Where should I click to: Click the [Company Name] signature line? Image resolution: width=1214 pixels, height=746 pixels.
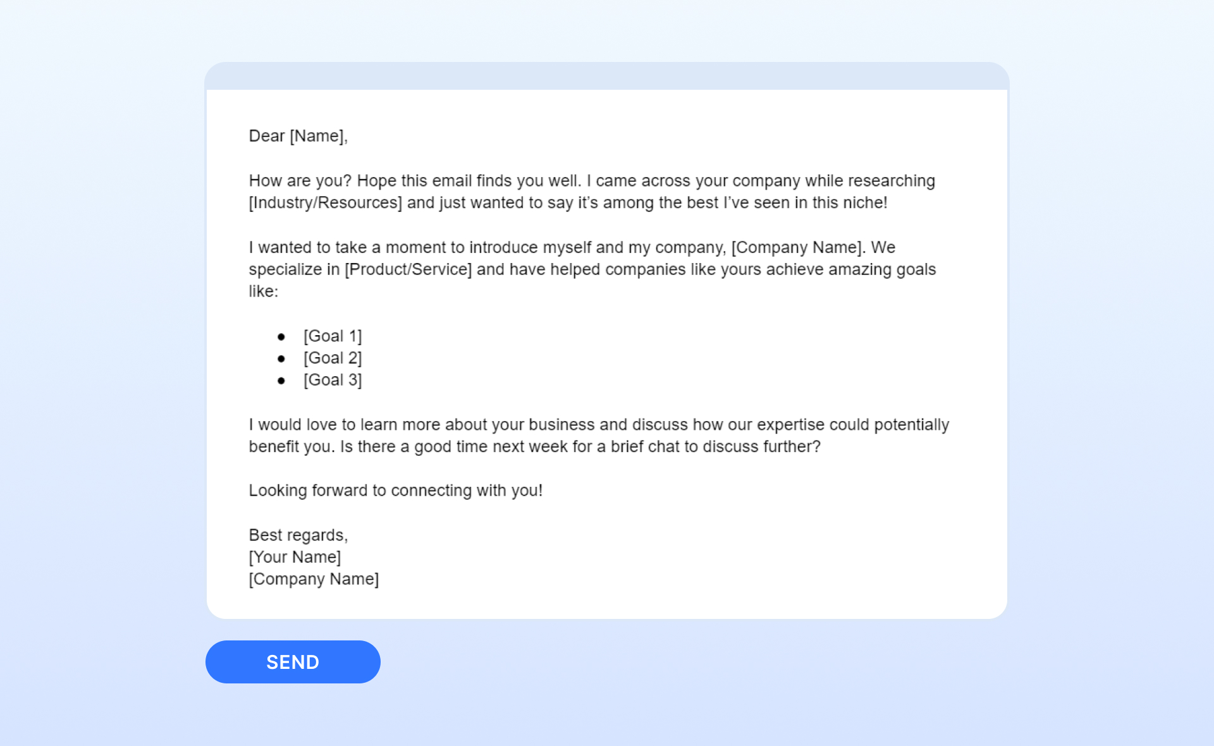(314, 579)
